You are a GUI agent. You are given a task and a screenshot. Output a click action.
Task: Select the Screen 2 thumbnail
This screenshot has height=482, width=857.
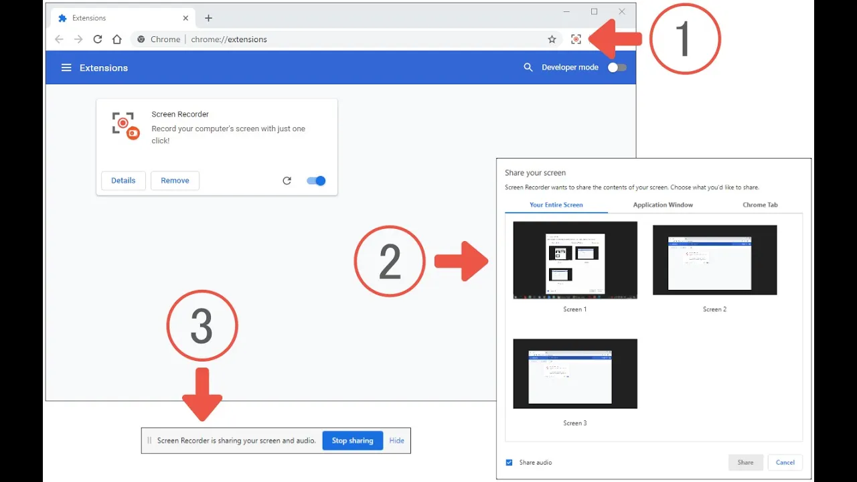pyautogui.click(x=714, y=260)
